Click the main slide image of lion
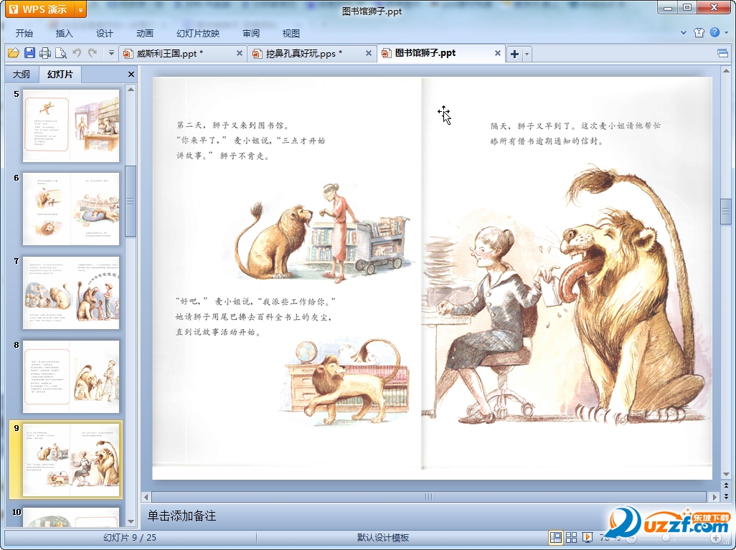Image resolution: width=736 pixels, height=550 pixels. click(432, 278)
